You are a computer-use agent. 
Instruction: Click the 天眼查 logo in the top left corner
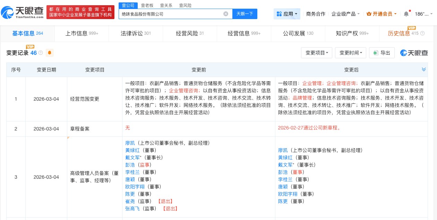[22, 11]
